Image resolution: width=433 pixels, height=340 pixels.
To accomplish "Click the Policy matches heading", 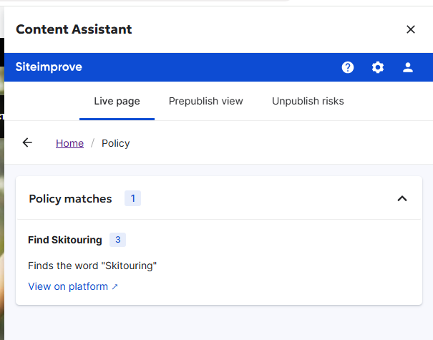I will tap(70, 198).
